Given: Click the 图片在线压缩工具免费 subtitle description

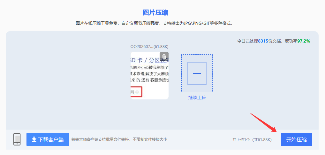Looking at the screenshot, I should point(155,23).
